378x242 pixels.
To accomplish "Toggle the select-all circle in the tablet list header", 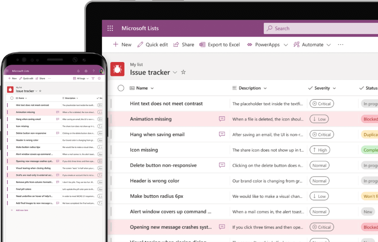I will (x=121, y=88).
